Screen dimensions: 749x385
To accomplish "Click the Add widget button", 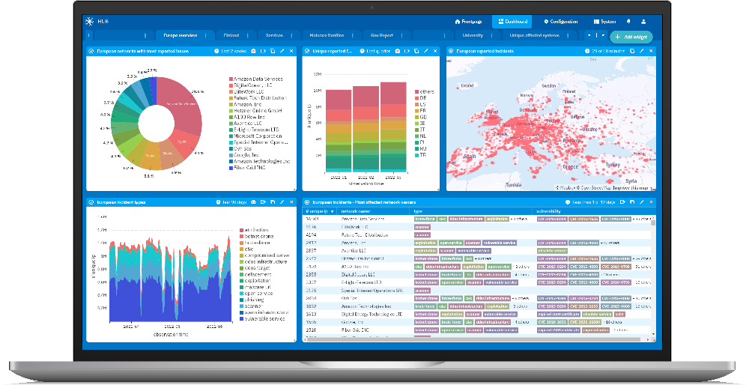I will pos(631,36).
